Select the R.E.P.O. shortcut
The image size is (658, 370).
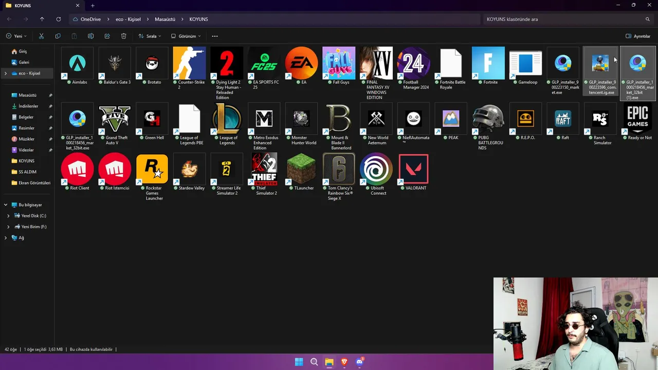click(525, 119)
